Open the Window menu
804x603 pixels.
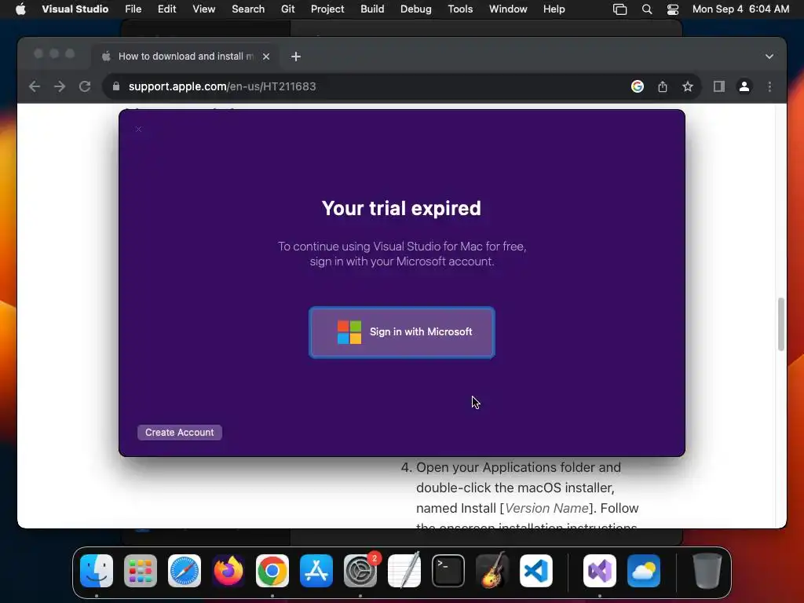pos(508,9)
